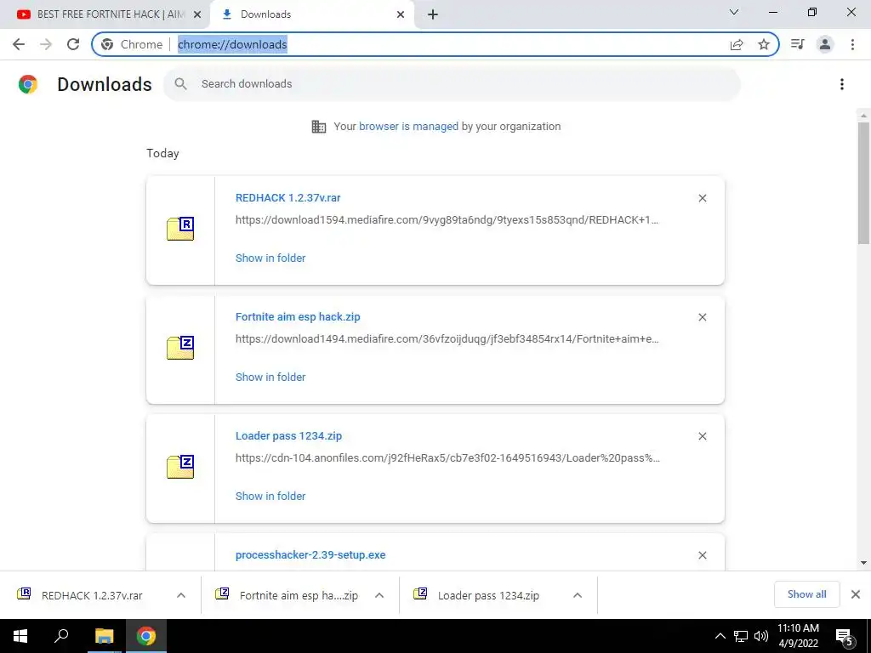The width and height of the screenshot is (871, 653).
Task: Click the site info Chrome chip in address bar
Action: (x=132, y=44)
